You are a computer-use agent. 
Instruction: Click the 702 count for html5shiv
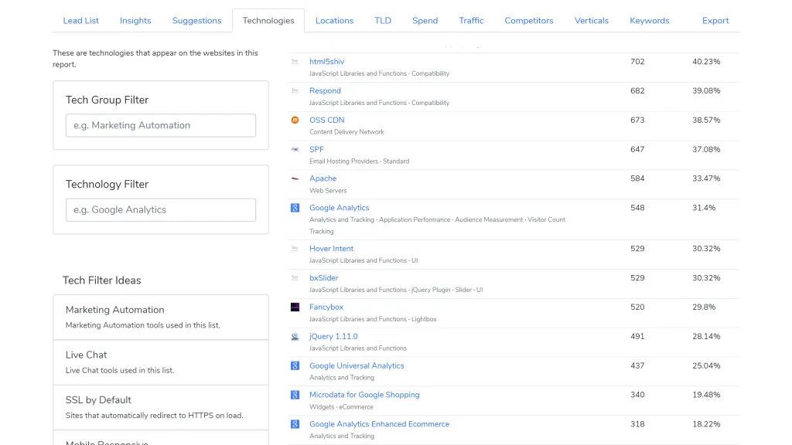(x=637, y=62)
